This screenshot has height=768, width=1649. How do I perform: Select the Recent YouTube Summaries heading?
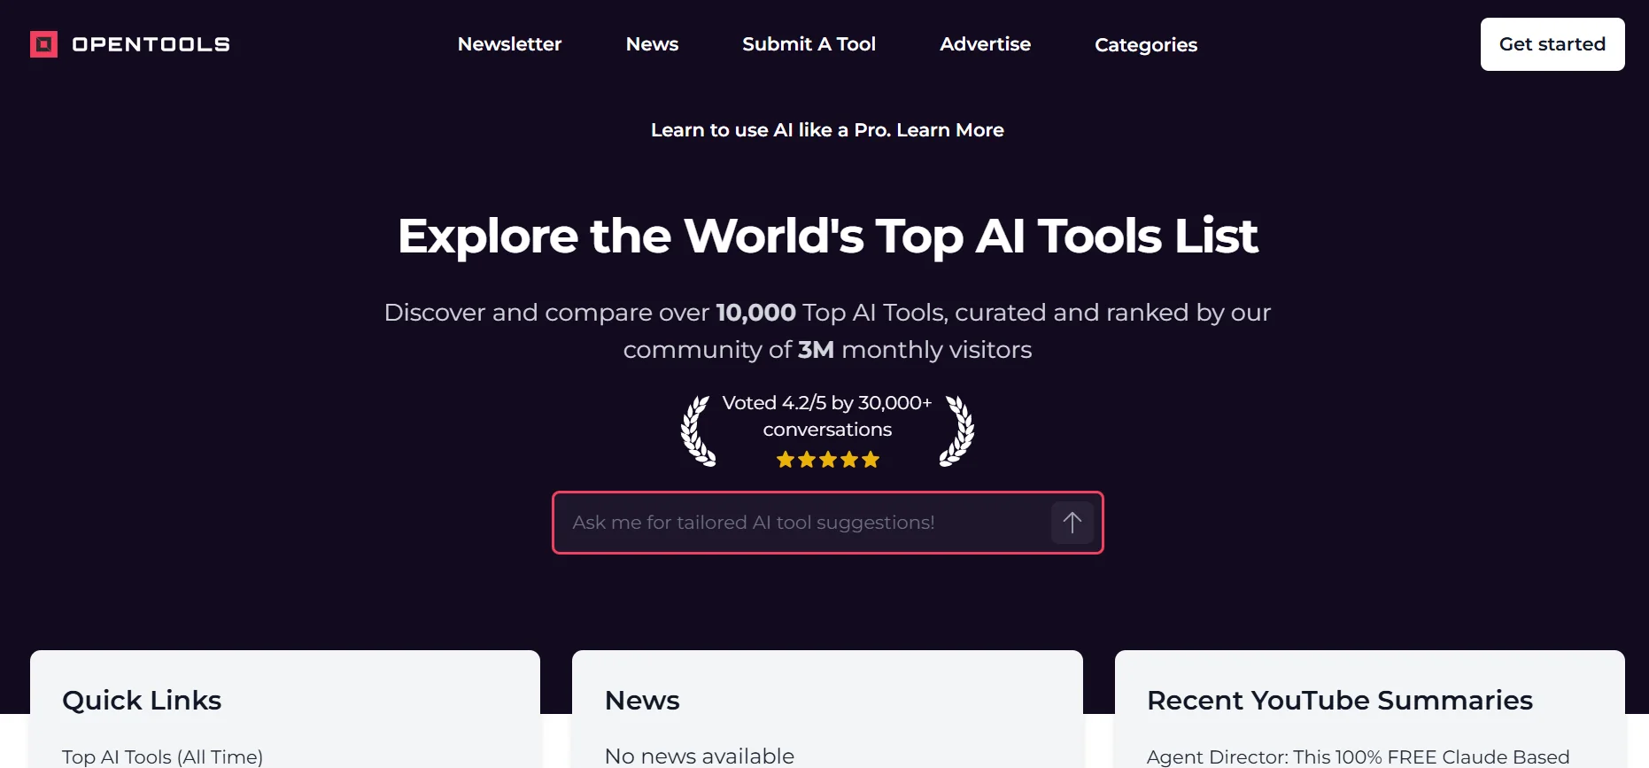[1339, 701]
